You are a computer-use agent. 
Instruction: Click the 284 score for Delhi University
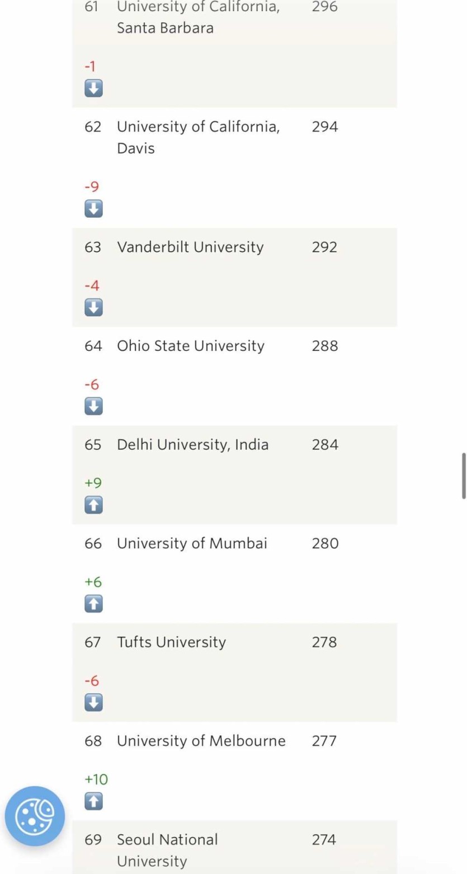tap(325, 445)
